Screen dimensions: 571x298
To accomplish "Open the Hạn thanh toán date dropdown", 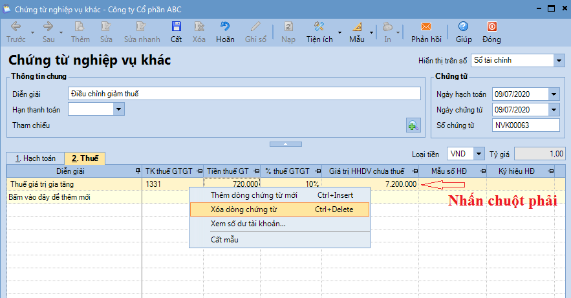I will [x=118, y=109].
